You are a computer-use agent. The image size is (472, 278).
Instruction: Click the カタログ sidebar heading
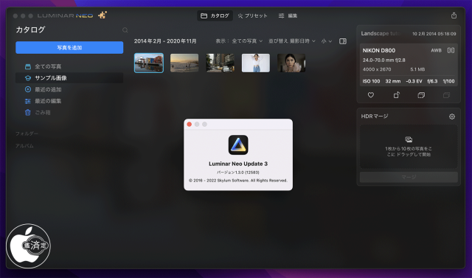(30, 29)
